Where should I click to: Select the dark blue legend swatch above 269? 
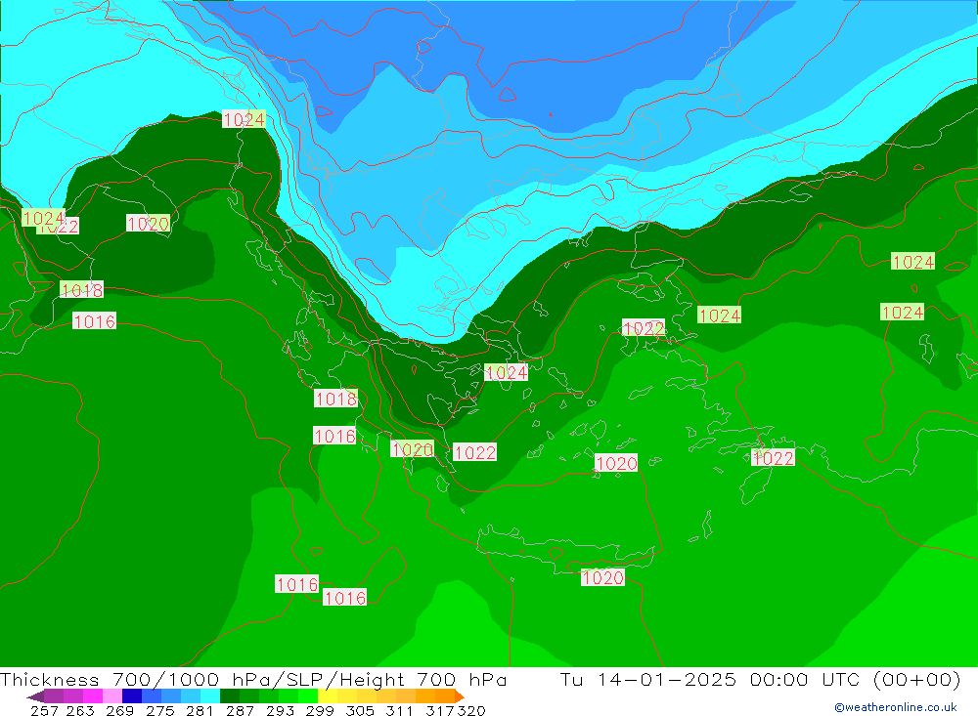[x=132, y=696]
